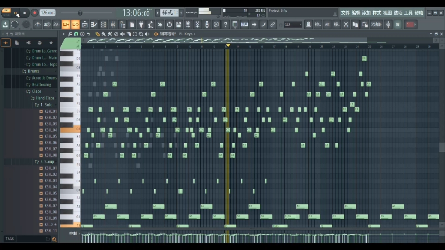445x250 pixels.
Task: Toggle wait for input before recording
Action: point(47,24)
